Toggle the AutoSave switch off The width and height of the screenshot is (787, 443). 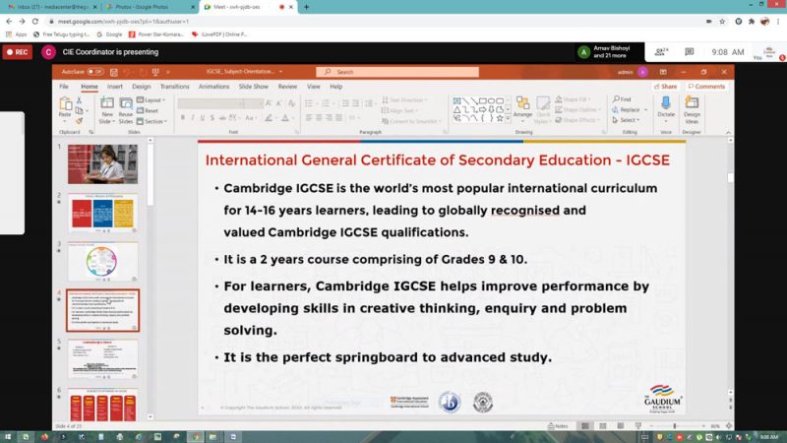point(95,72)
